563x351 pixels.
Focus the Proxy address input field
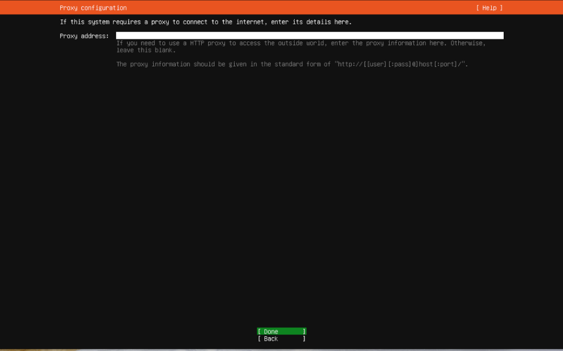tap(309, 36)
